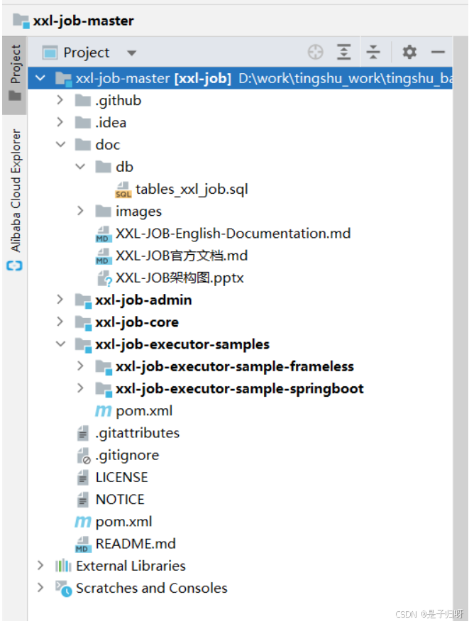
Task: Select the README.md file
Action: tap(136, 544)
